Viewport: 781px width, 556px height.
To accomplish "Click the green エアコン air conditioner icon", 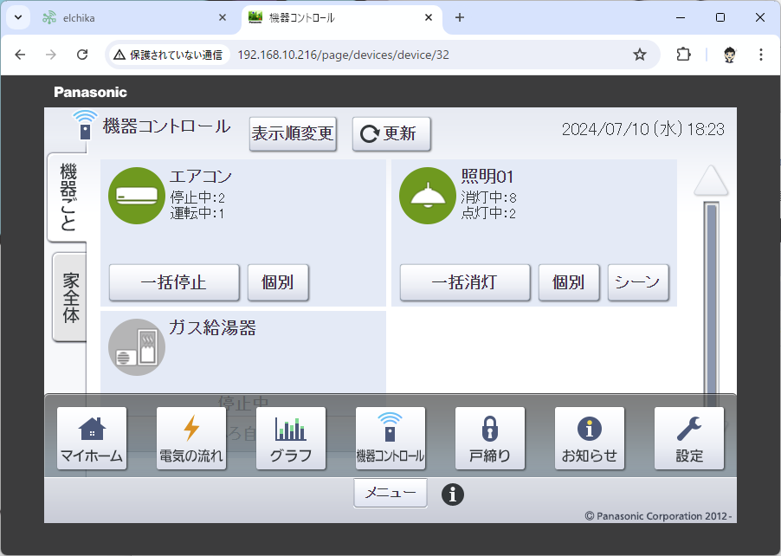I will coord(136,196).
